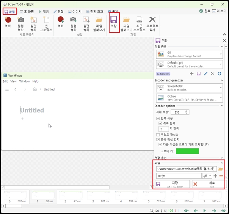
Task: Remove preset with X icon
Action: 212,73
